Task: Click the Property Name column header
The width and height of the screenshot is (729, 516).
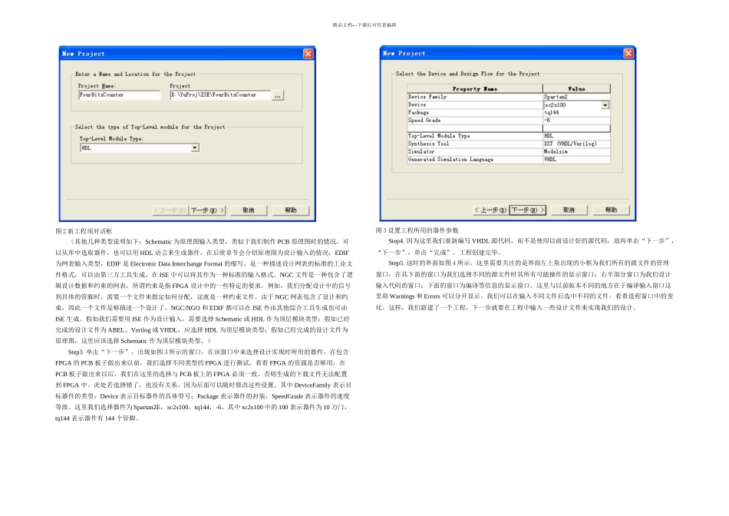Action: (x=474, y=89)
